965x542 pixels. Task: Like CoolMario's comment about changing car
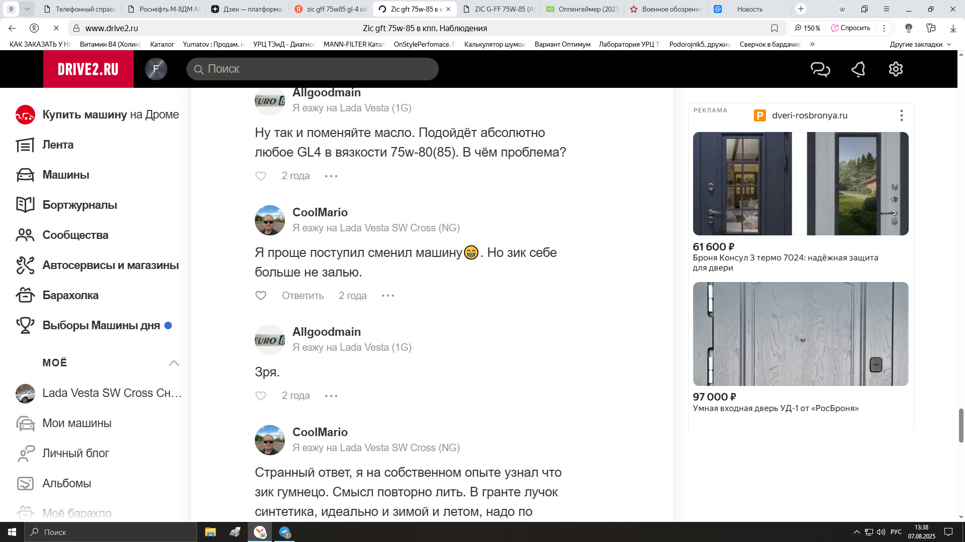(261, 296)
